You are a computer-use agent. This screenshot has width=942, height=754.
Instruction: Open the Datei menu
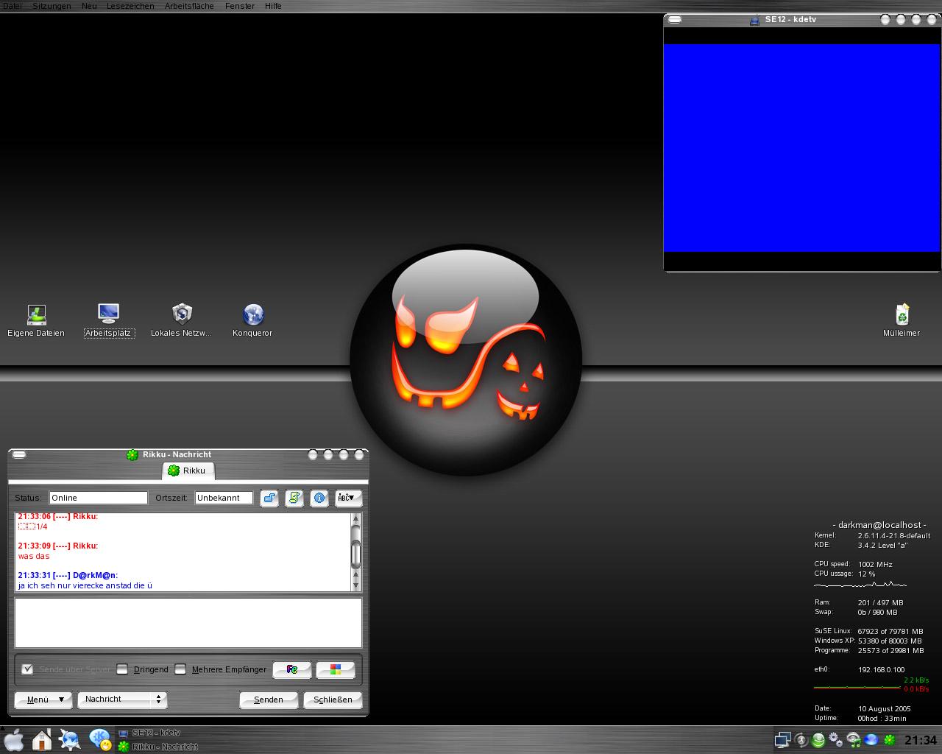11,6
